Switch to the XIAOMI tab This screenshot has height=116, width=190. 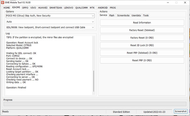click(x=16, y=7)
